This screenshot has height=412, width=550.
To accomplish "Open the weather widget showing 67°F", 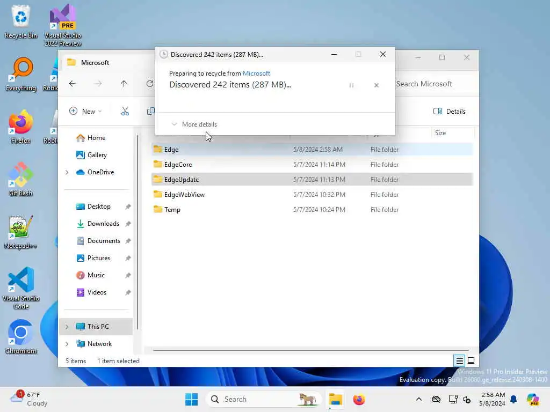I will click(x=29, y=399).
